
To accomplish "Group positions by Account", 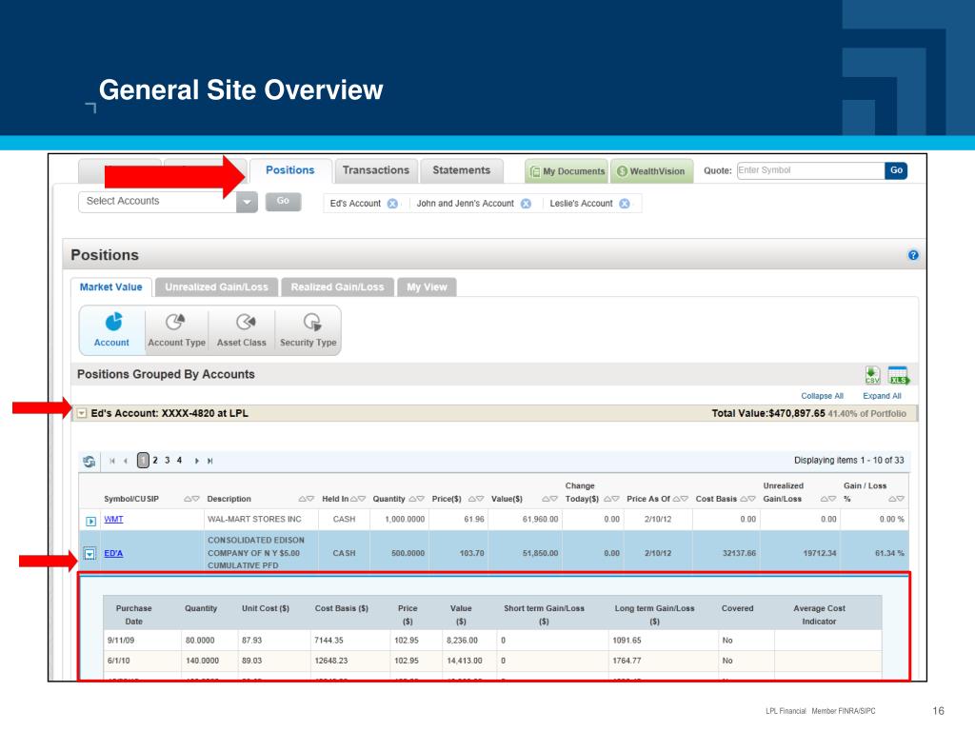I will click(112, 330).
